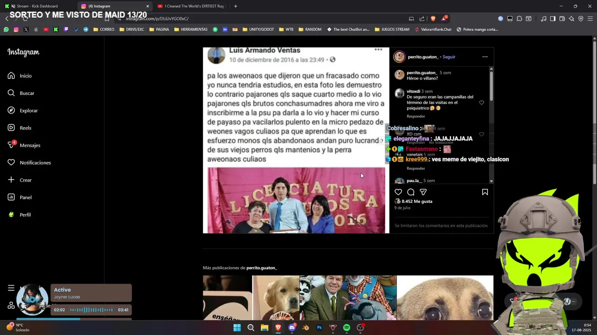This screenshot has height=335, width=597.
Task: Open Telegram bookmark icon
Action: [86, 29]
